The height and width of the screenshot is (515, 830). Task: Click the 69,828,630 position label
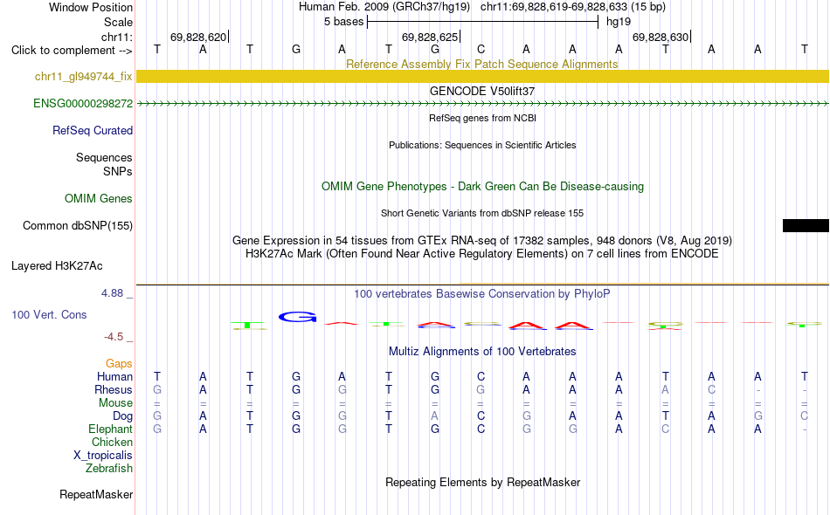[661, 37]
